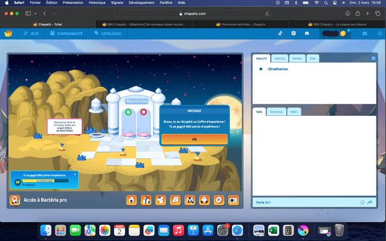Click the red circle door in Bacteria building
Screen dimensions: 386x241
coord(144,112)
